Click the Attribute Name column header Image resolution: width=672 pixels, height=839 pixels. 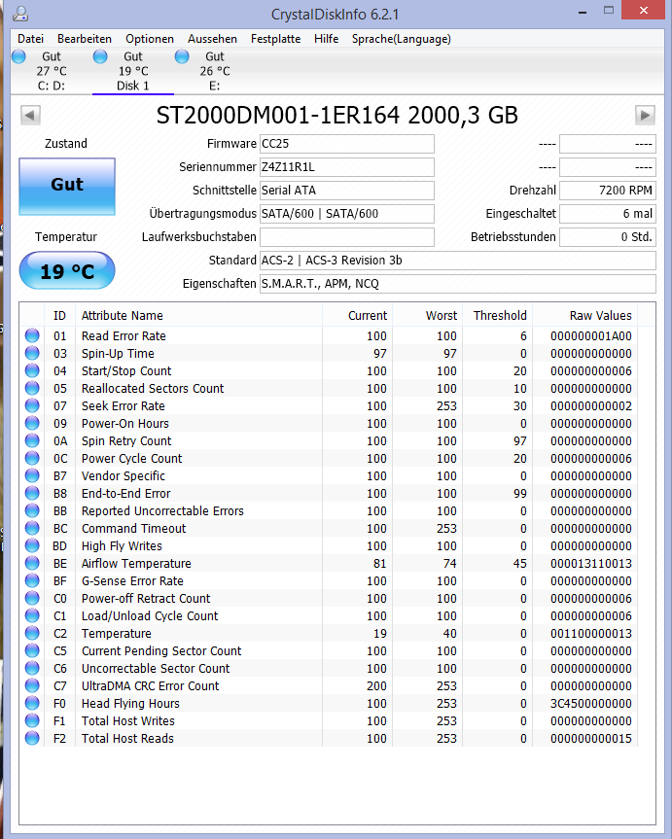198,316
